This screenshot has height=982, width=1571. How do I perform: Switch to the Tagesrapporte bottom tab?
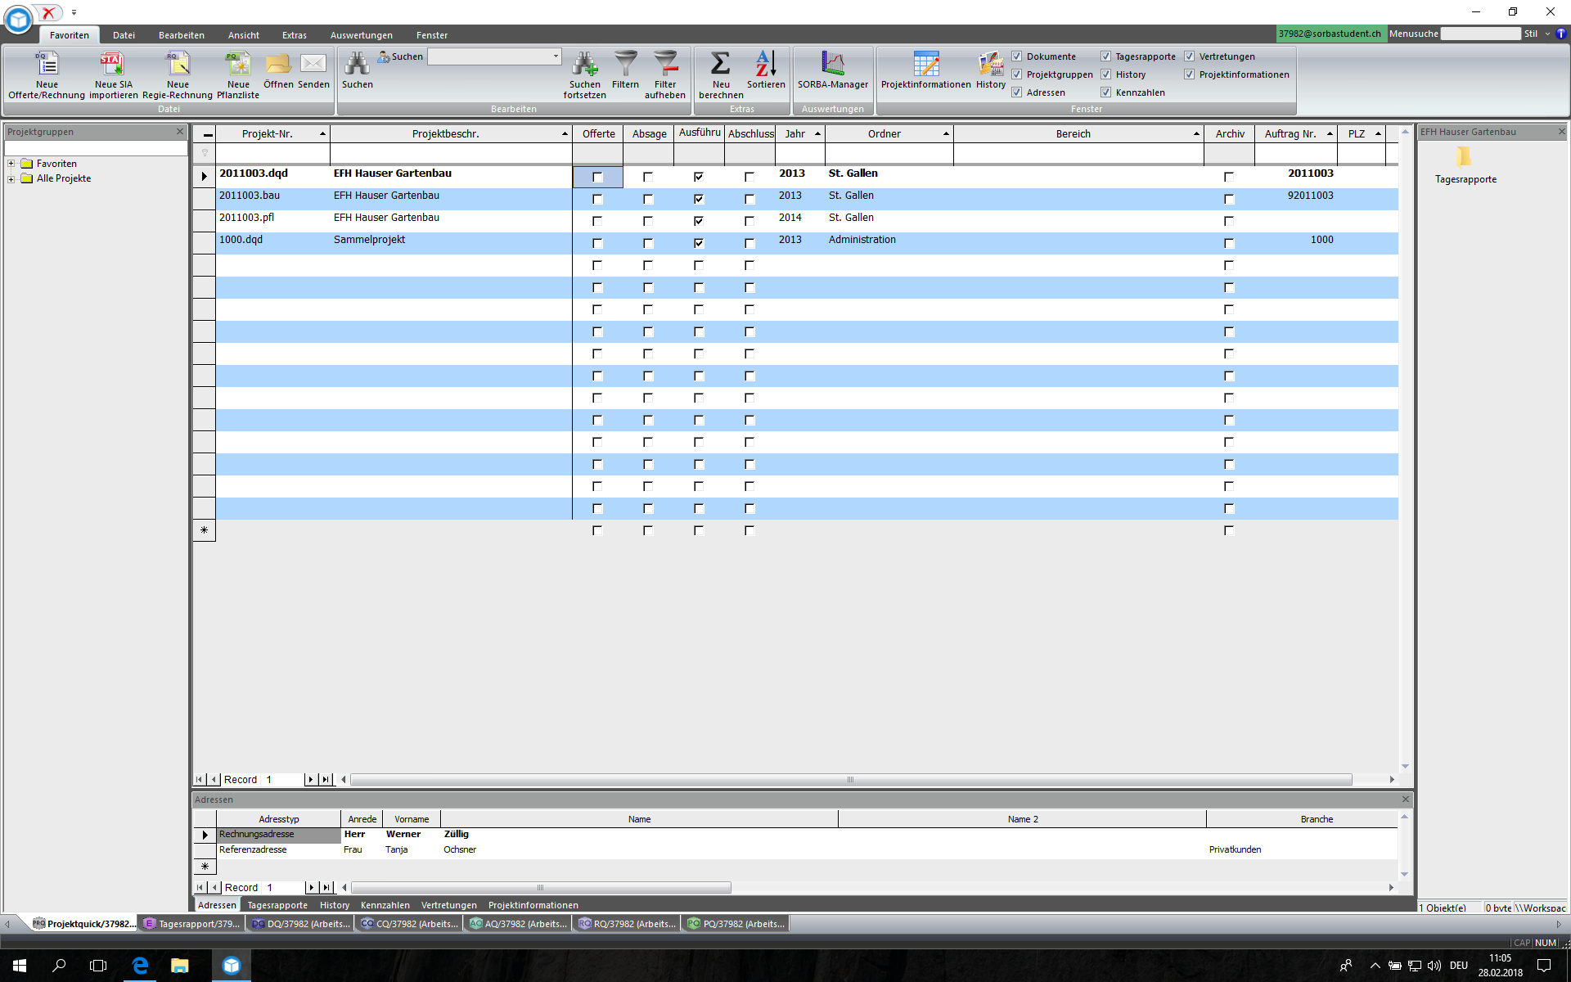coord(277,905)
